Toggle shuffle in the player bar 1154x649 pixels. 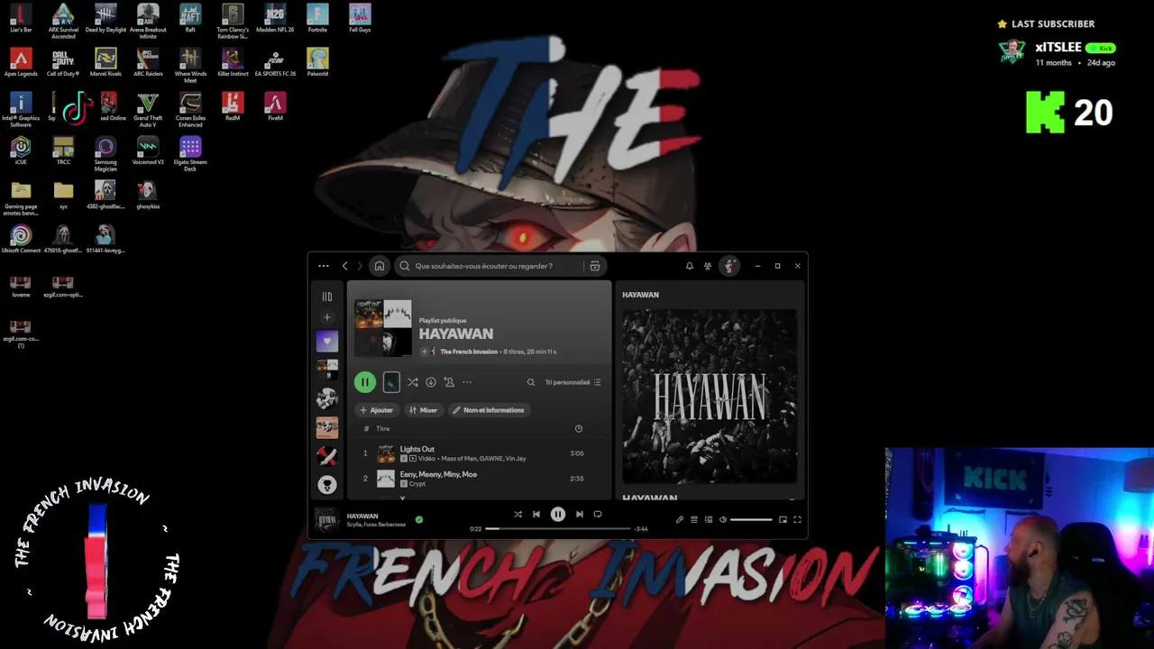click(x=518, y=515)
